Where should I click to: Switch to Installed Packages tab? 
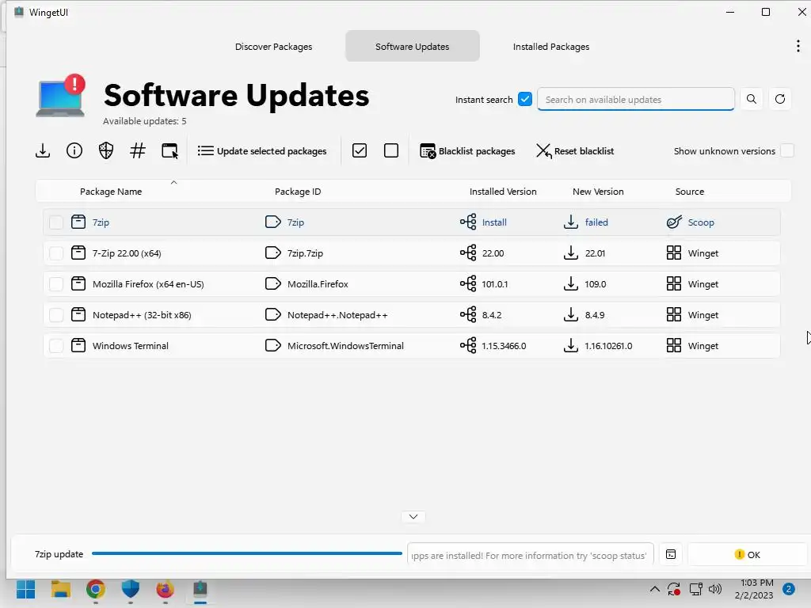(x=551, y=47)
